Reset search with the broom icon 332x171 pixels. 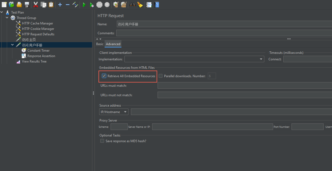click(x=140, y=4)
